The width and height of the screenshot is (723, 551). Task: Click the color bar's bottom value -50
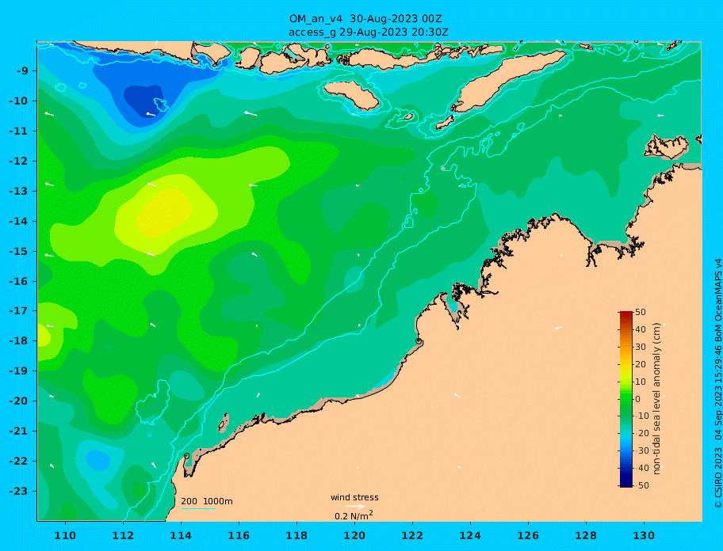pyautogui.click(x=642, y=485)
